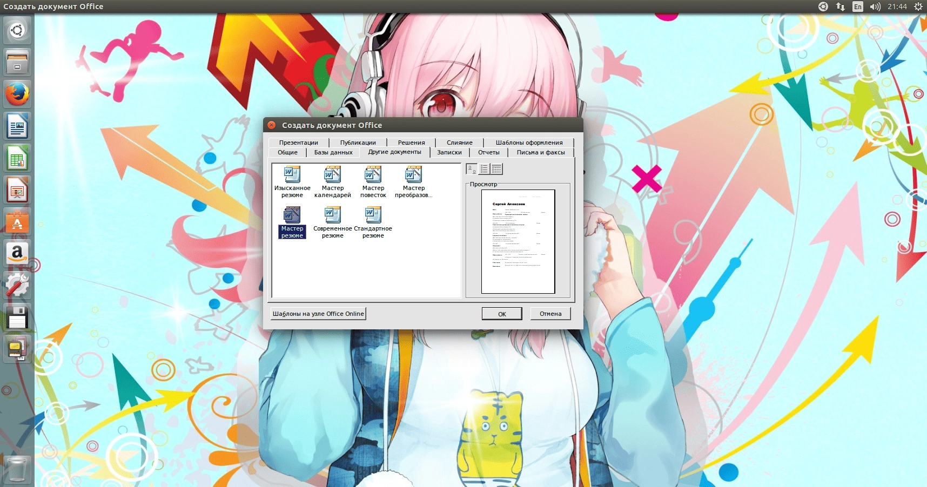Click the floppy disk dock icon
The image size is (927, 487).
17,317
